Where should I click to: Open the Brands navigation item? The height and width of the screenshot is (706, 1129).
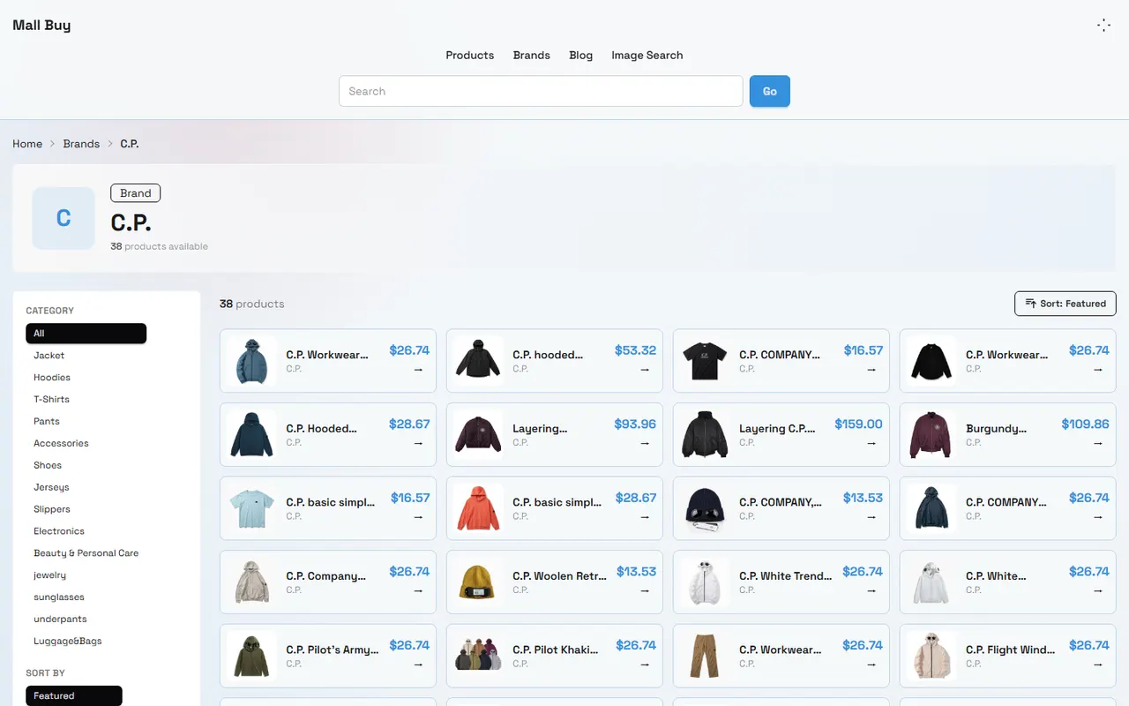(x=532, y=55)
